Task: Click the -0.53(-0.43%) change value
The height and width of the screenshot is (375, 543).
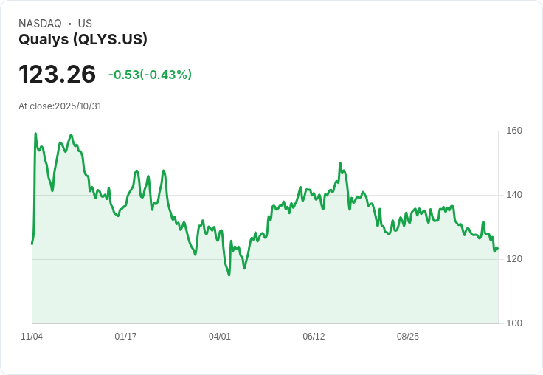Action: [x=150, y=75]
